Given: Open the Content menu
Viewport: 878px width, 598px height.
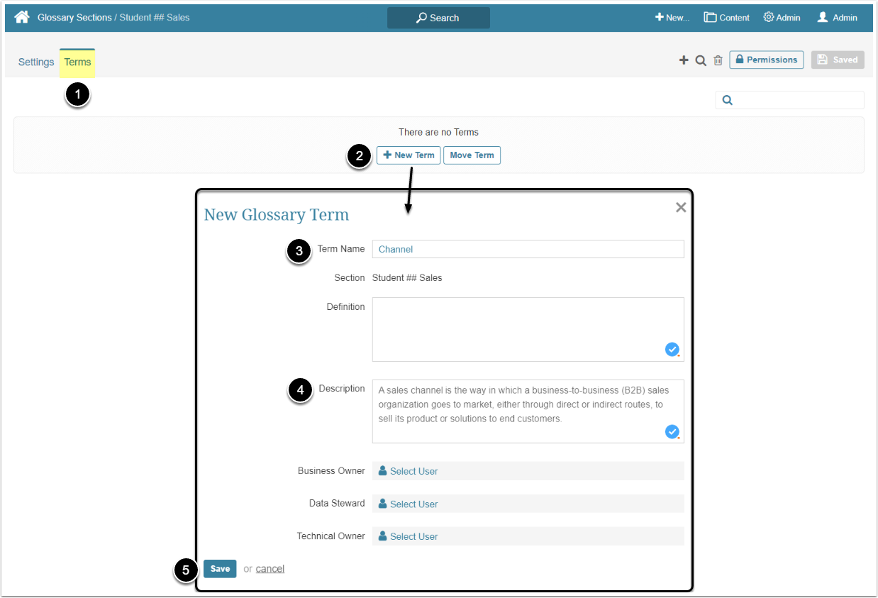Looking at the screenshot, I should 727,18.
